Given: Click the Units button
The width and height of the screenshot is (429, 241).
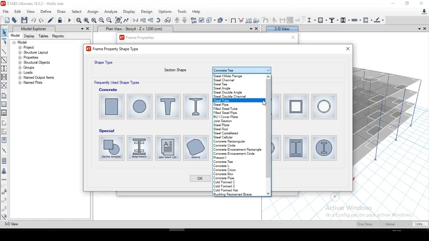Looking at the screenshot, I should pyautogui.click(x=419, y=224).
